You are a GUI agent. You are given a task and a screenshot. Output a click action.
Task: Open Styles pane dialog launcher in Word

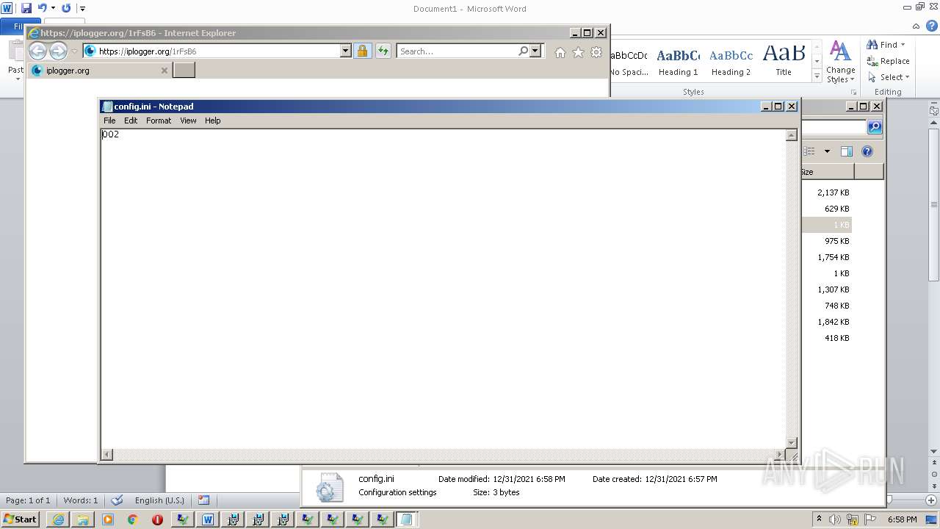(x=853, y=92)
